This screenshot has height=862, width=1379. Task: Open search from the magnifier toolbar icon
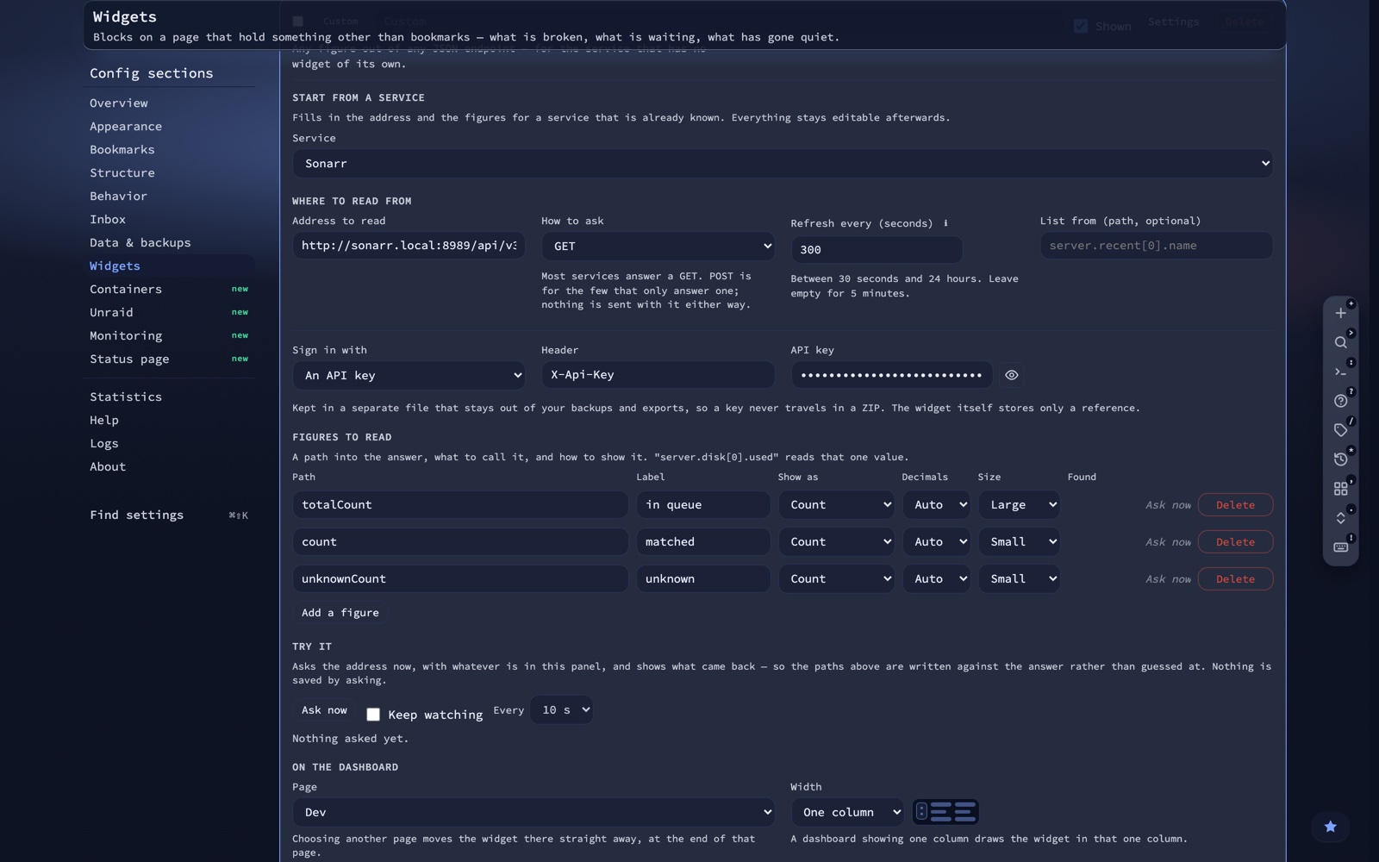[1340, 342]
